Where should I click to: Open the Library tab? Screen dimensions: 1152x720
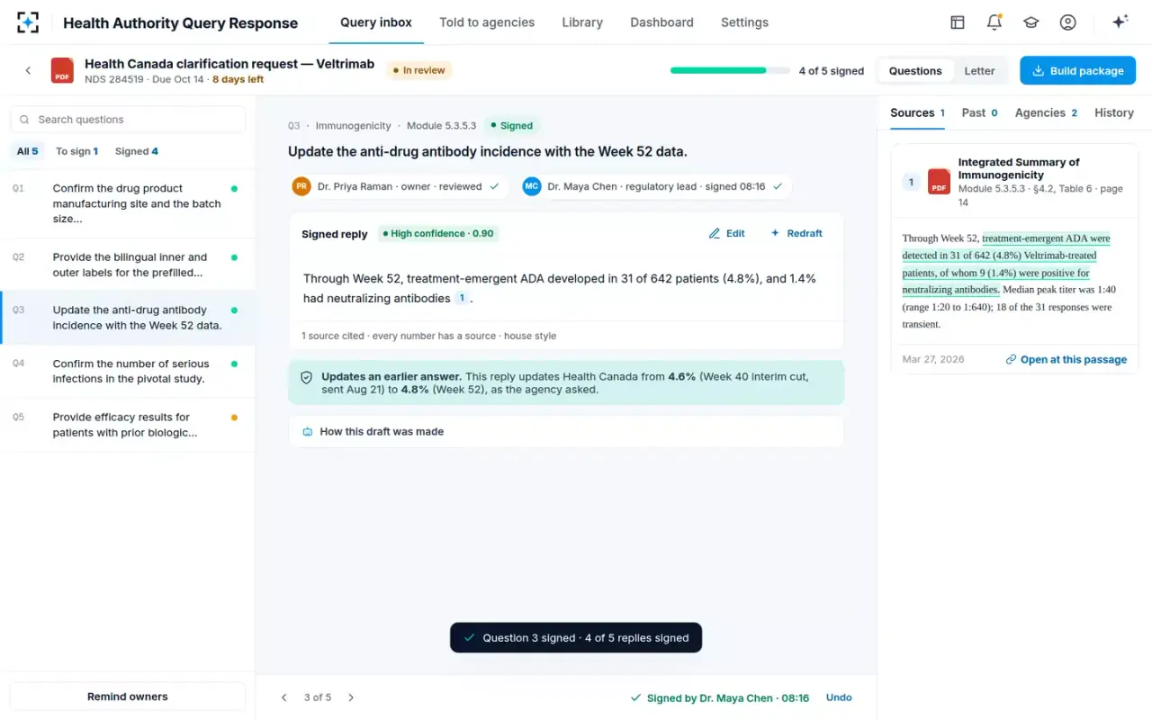[x=582, y=22]
